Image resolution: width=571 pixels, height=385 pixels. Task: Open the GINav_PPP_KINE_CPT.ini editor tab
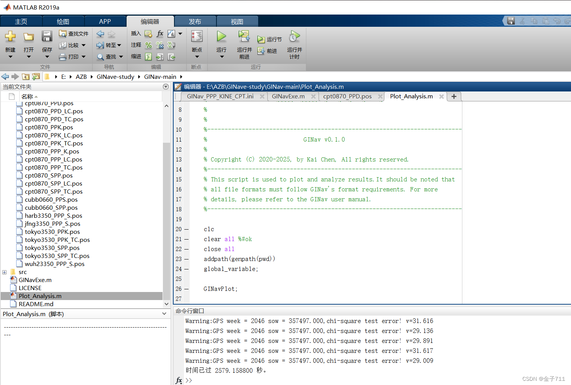point(220,96)
